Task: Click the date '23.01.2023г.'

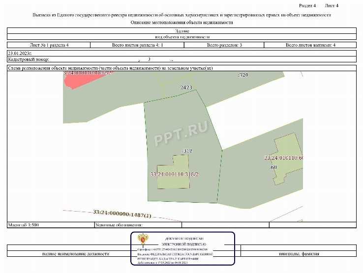Action: coord(20,53)
